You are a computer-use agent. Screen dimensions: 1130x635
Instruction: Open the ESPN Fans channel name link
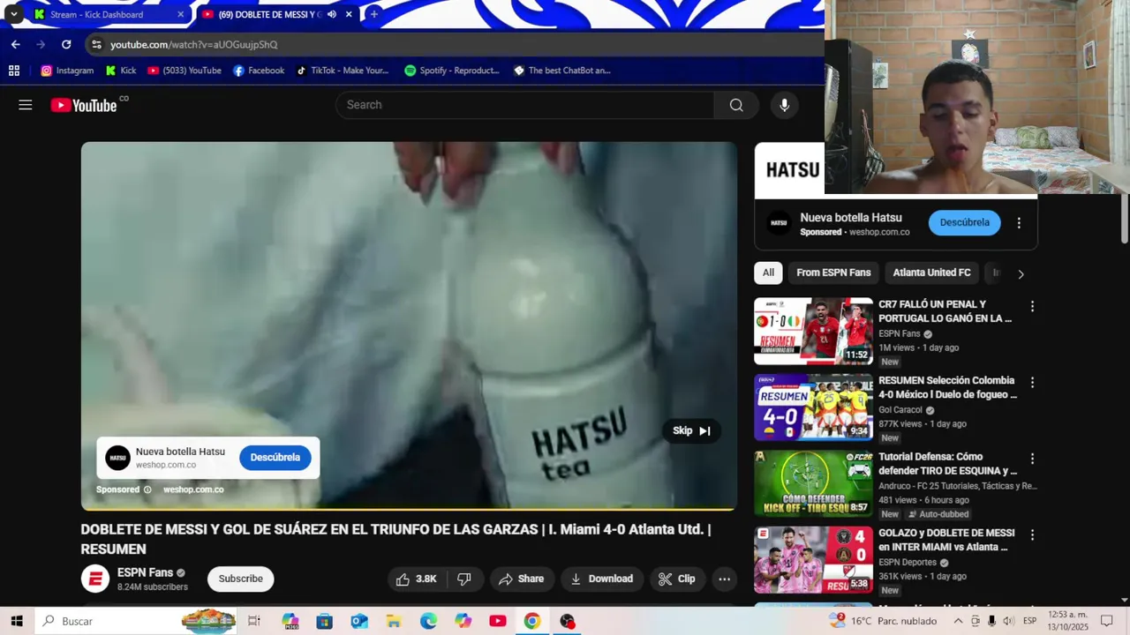145,572
